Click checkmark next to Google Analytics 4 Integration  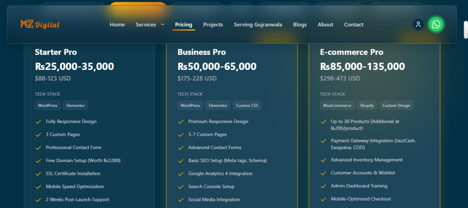(x=181, y=174)
